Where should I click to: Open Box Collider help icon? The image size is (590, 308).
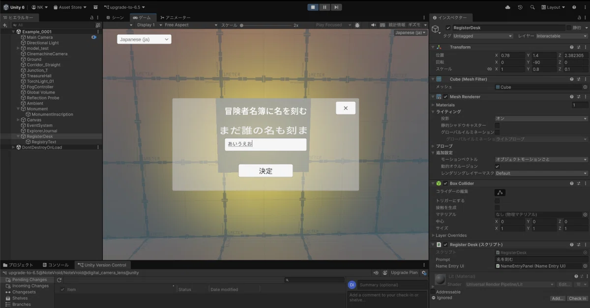tap(572, 183)
